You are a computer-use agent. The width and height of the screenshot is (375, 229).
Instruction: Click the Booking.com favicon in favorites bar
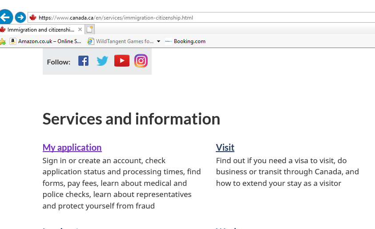(169, 41)
